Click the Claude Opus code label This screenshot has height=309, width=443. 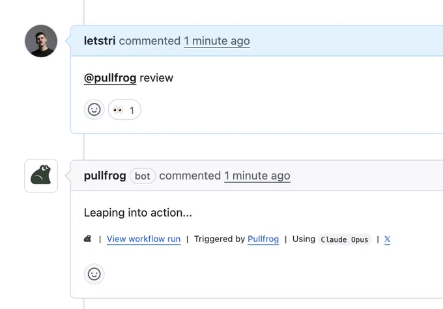[345, 239]
